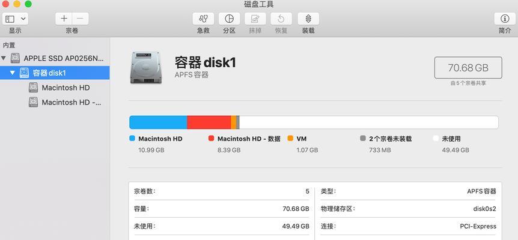Click the red Macintosh HD - 数据 legend swatch
518x240 pixels.
(211, 139)
